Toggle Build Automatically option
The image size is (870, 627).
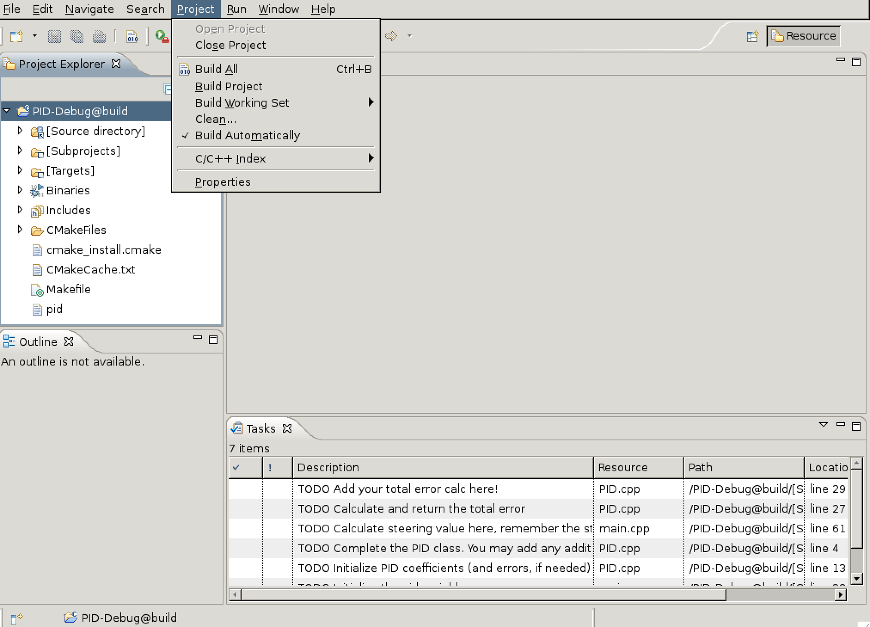coord(247,135)
